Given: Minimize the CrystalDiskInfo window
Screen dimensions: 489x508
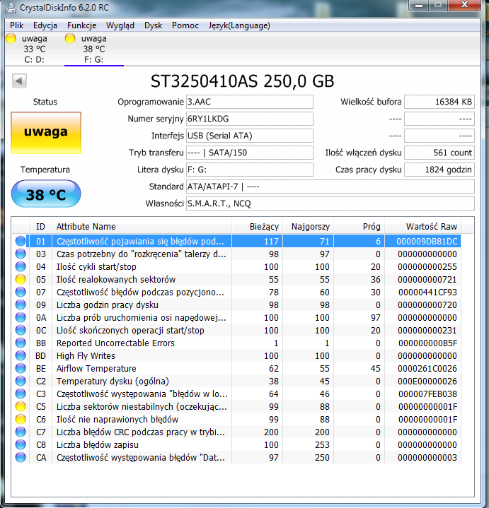Looking at the screenshot, I should 419,6.
